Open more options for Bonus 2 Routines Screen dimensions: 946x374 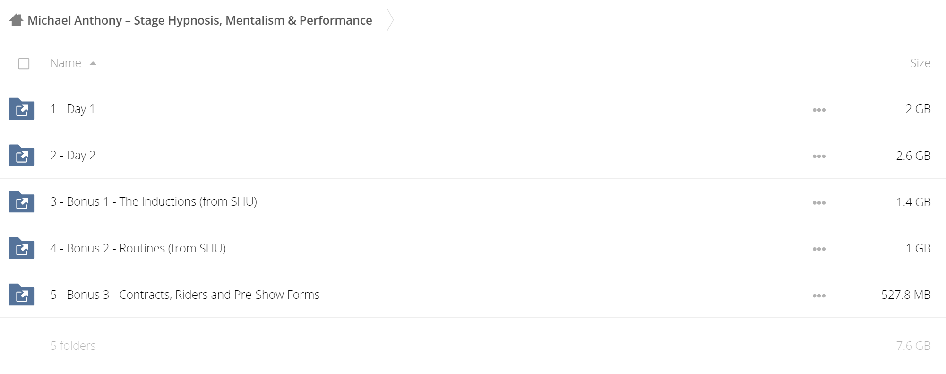pos(819,249)
